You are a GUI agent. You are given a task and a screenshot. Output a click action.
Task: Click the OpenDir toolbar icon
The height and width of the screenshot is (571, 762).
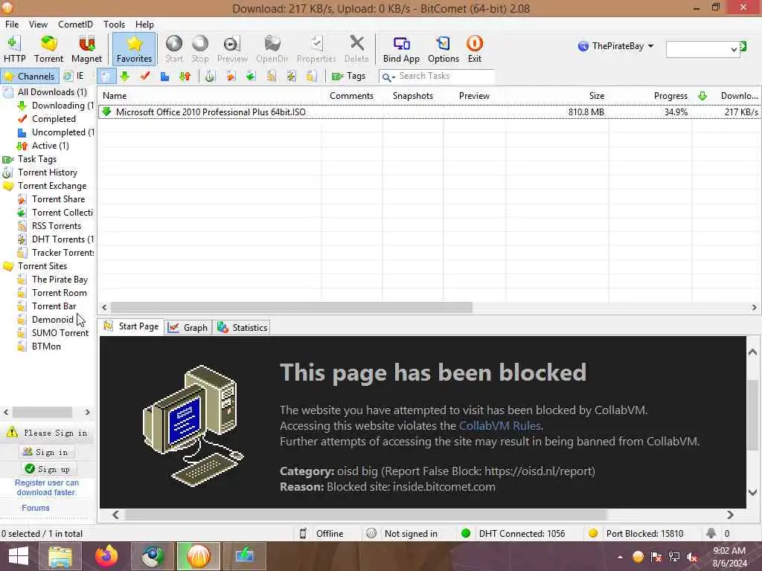[272, 49]
